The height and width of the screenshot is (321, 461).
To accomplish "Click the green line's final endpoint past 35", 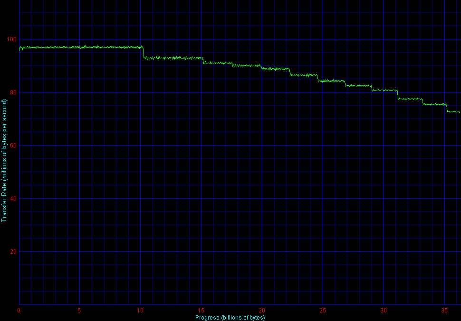I will coord(460,112).
